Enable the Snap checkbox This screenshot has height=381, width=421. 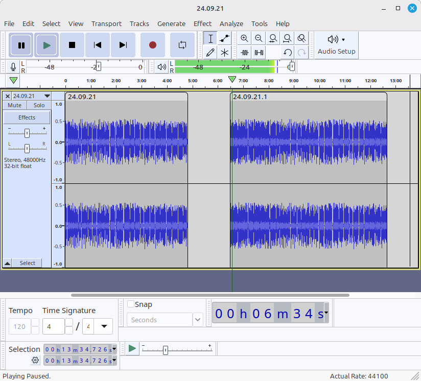click(131, 304)
